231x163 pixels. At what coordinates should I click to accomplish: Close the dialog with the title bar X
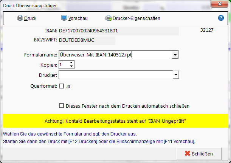point(220,4)
